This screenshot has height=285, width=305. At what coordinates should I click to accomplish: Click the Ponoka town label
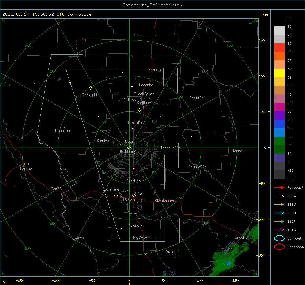[155, 70]
